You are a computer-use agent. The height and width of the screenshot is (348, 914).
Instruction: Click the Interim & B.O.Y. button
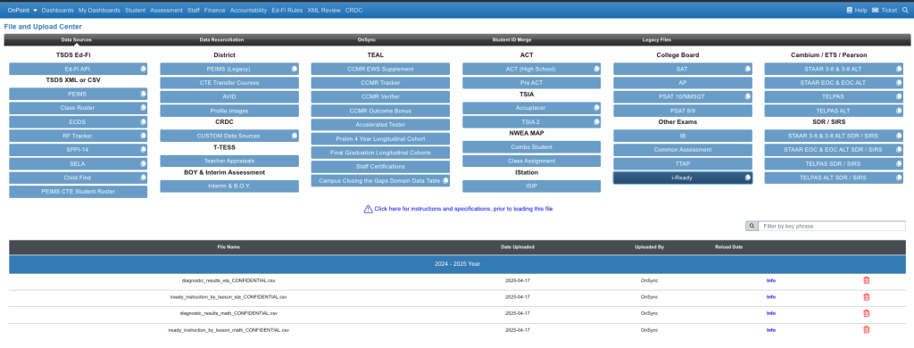pyautogui.click(x=229, y=186)
